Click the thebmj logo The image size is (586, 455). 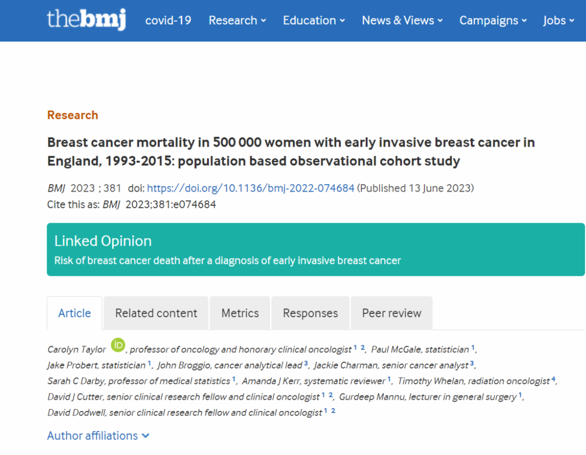point(86,20)
